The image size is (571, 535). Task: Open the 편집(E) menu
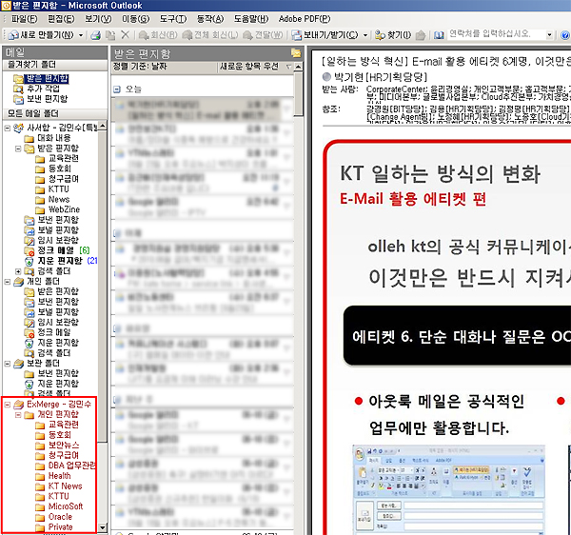(x=61, y=19)
